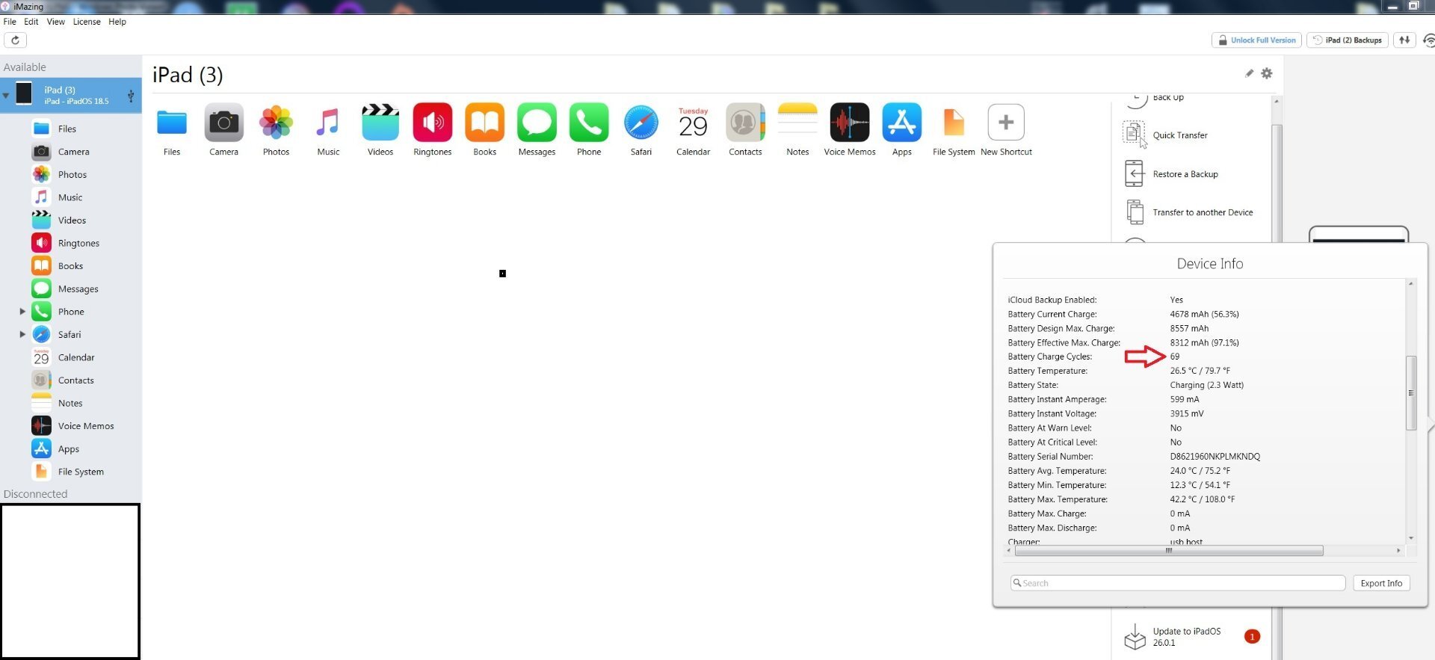Open the Safari compass icon in the main grid
1435x660 pixels.
(x=641, y=123)
